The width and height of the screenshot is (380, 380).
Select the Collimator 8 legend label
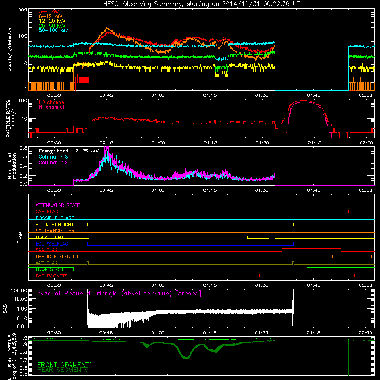(x=54, y=157)
